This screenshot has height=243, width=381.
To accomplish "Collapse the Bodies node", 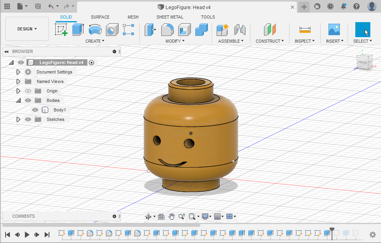I will tap(19, 100).
